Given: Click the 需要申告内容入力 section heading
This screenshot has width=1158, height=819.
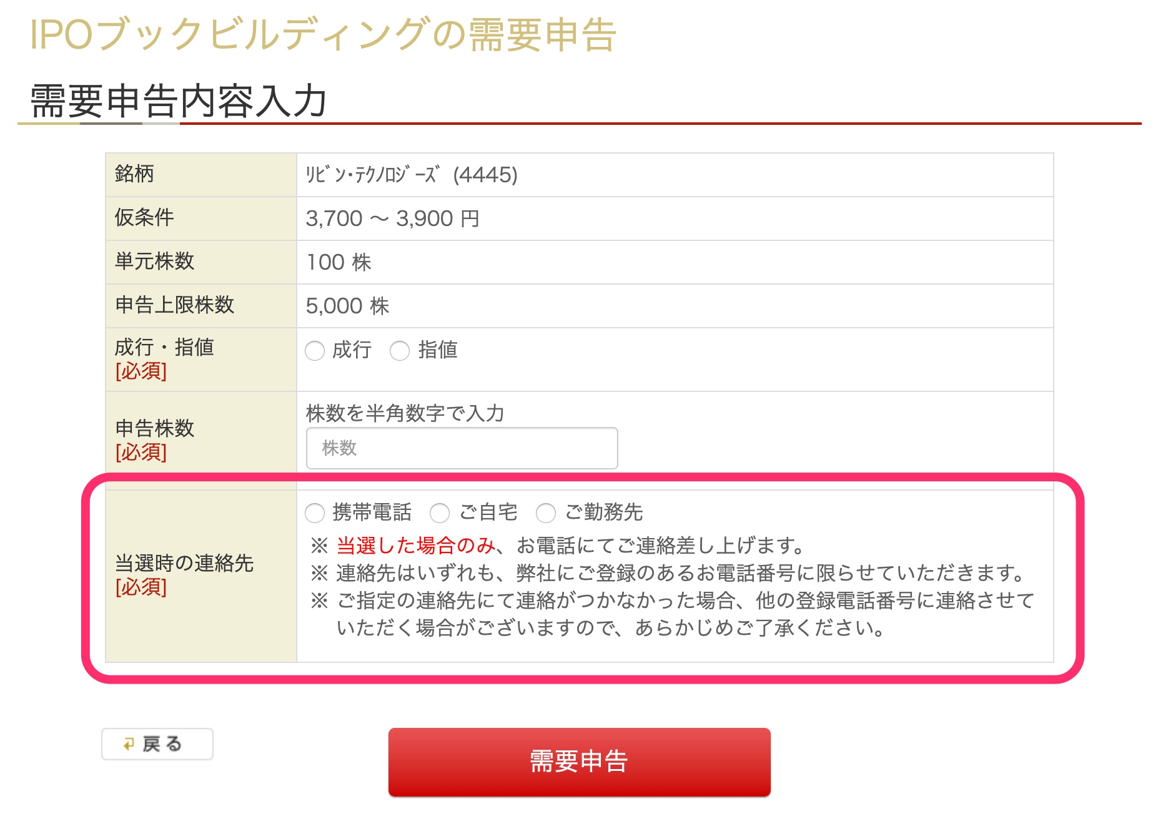Looking at the screenshot, I should click(179, 101).
